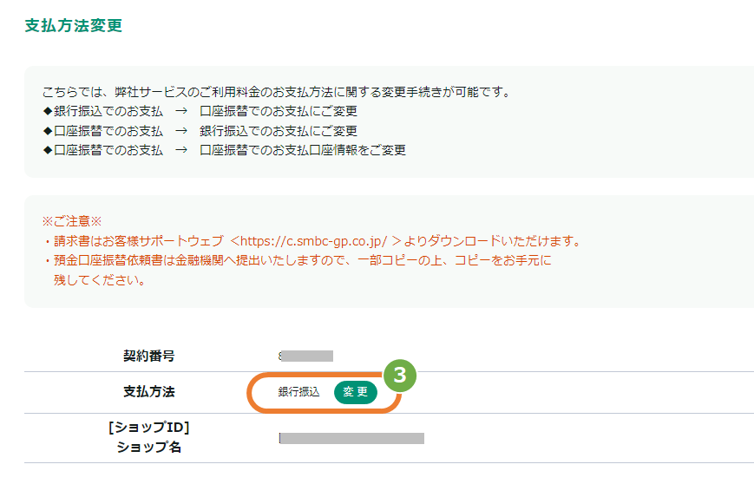Click line 銀行振込でのお支払 → 口座振替でのお支払にご変更
This screenshot has height=497, width=754.
tap(200, 111)
